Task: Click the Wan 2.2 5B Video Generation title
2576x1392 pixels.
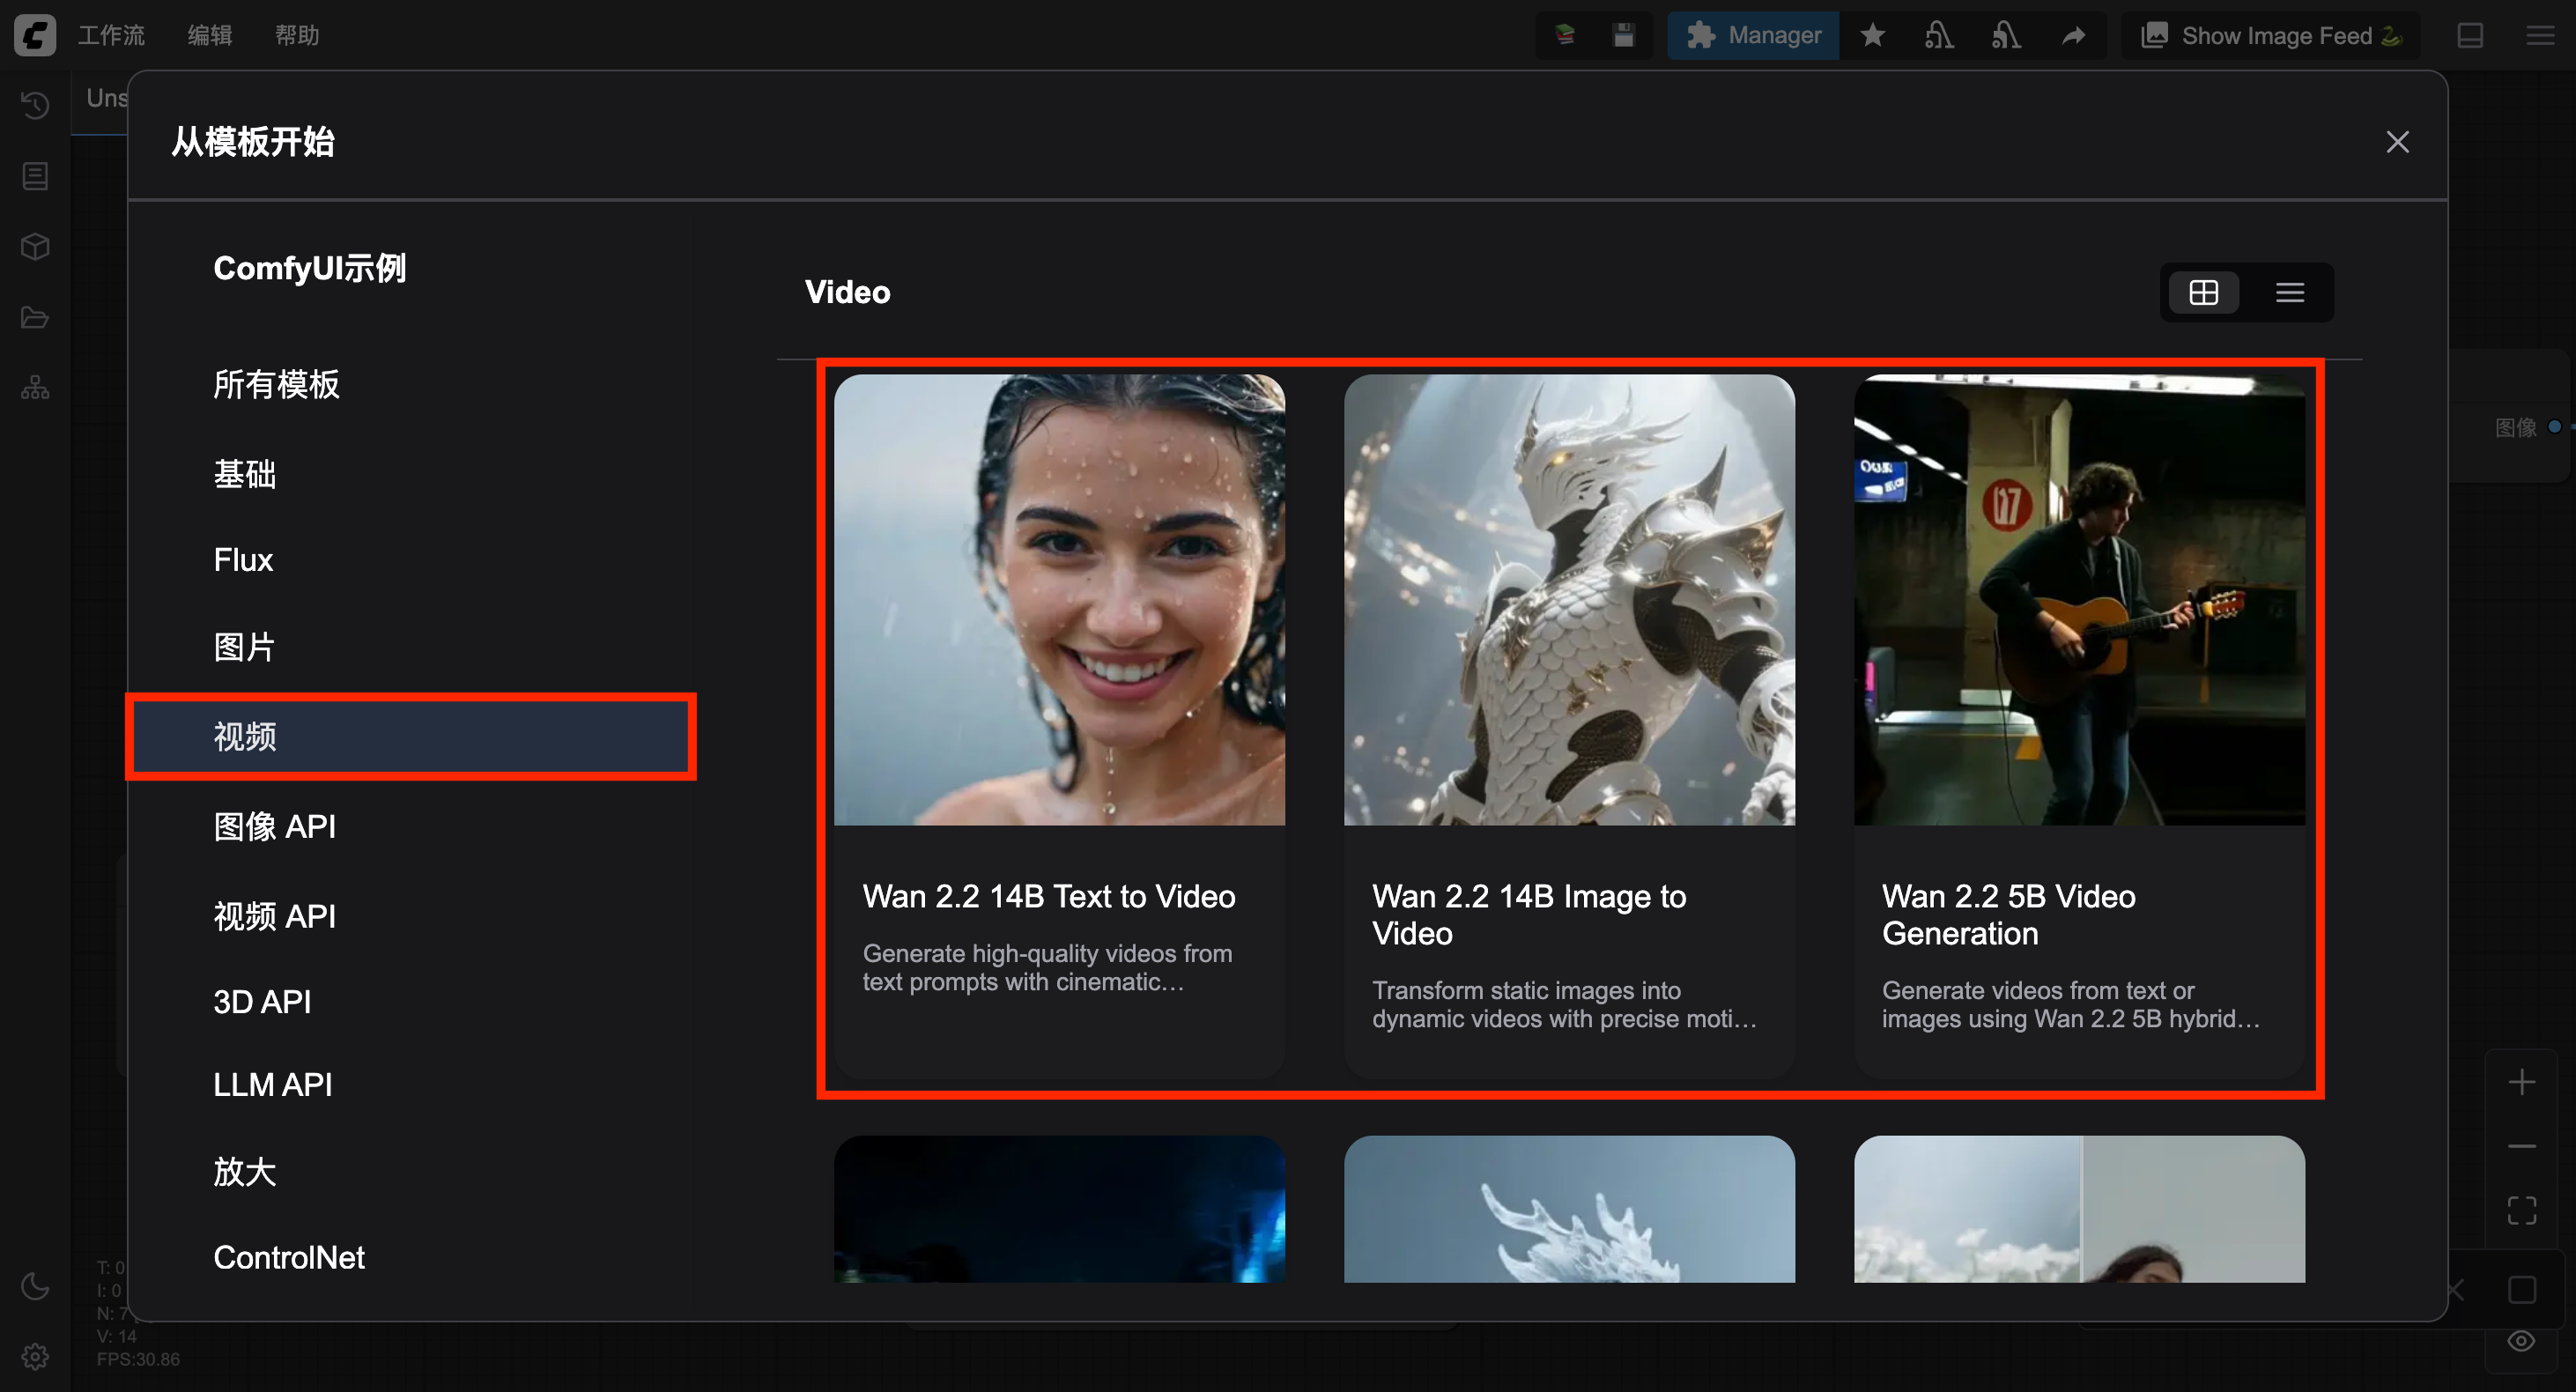Action: [2008, 915]
